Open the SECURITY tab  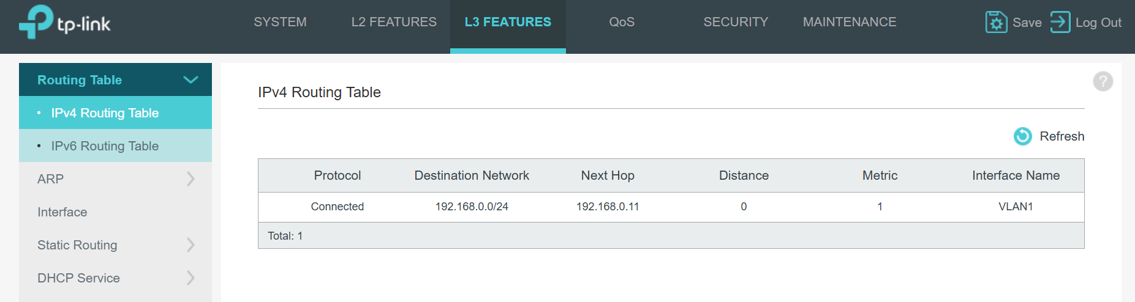[736, 22]
